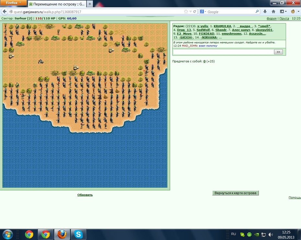Click the 'GPS: 60,60' coordinates text
This screenshot has height=240, width=301.
coord(67,18)
